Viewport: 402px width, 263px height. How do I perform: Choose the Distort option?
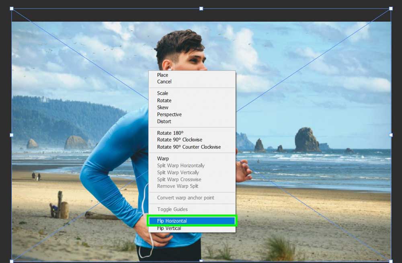[192, 121]
